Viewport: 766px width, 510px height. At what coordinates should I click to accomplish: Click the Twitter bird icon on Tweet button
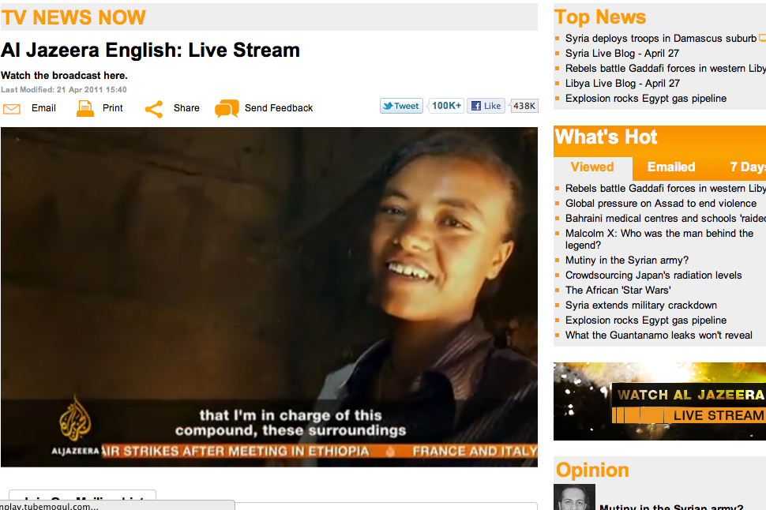click(x=389, y=104)
